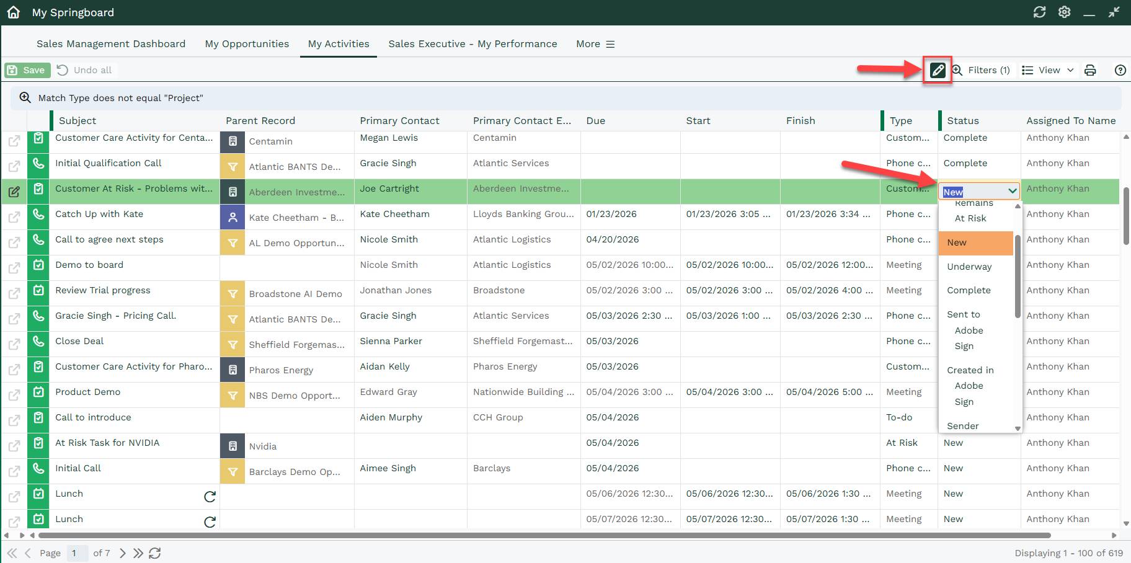Click the recurring icon on first Lunch row
The height and width of the screenshot is (563, 1131).
coord(210,497)
